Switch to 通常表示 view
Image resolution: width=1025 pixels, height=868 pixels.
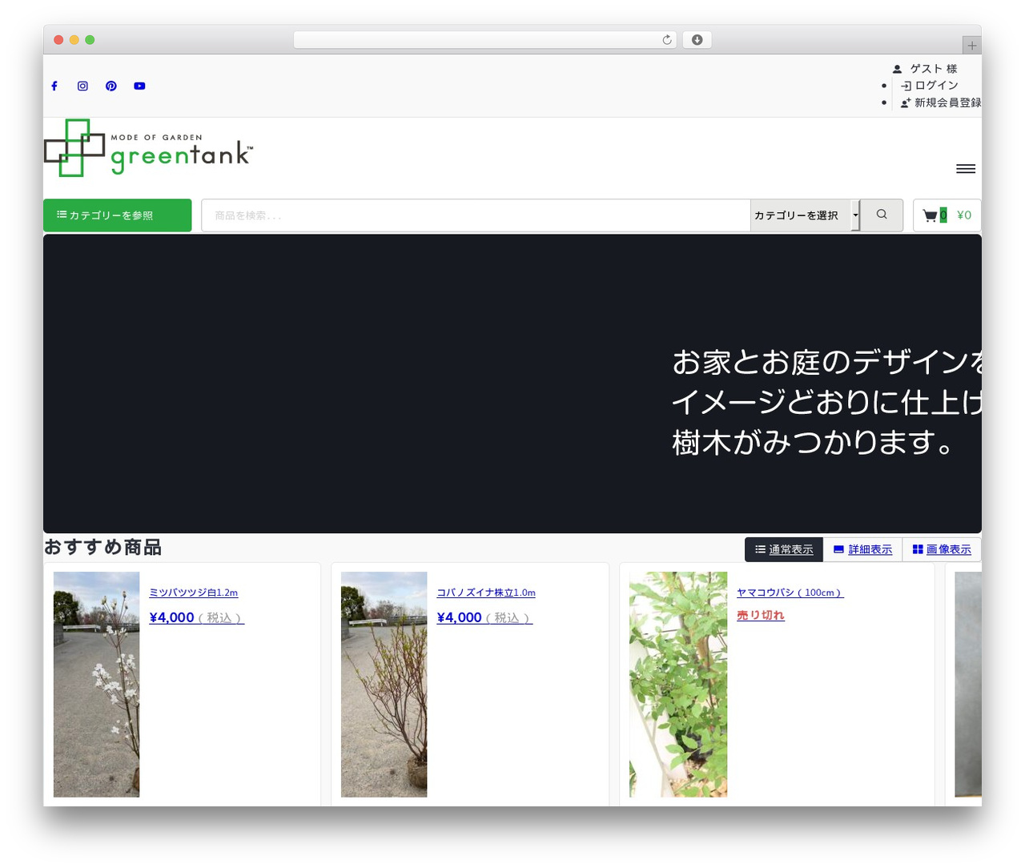coord(784,549)
